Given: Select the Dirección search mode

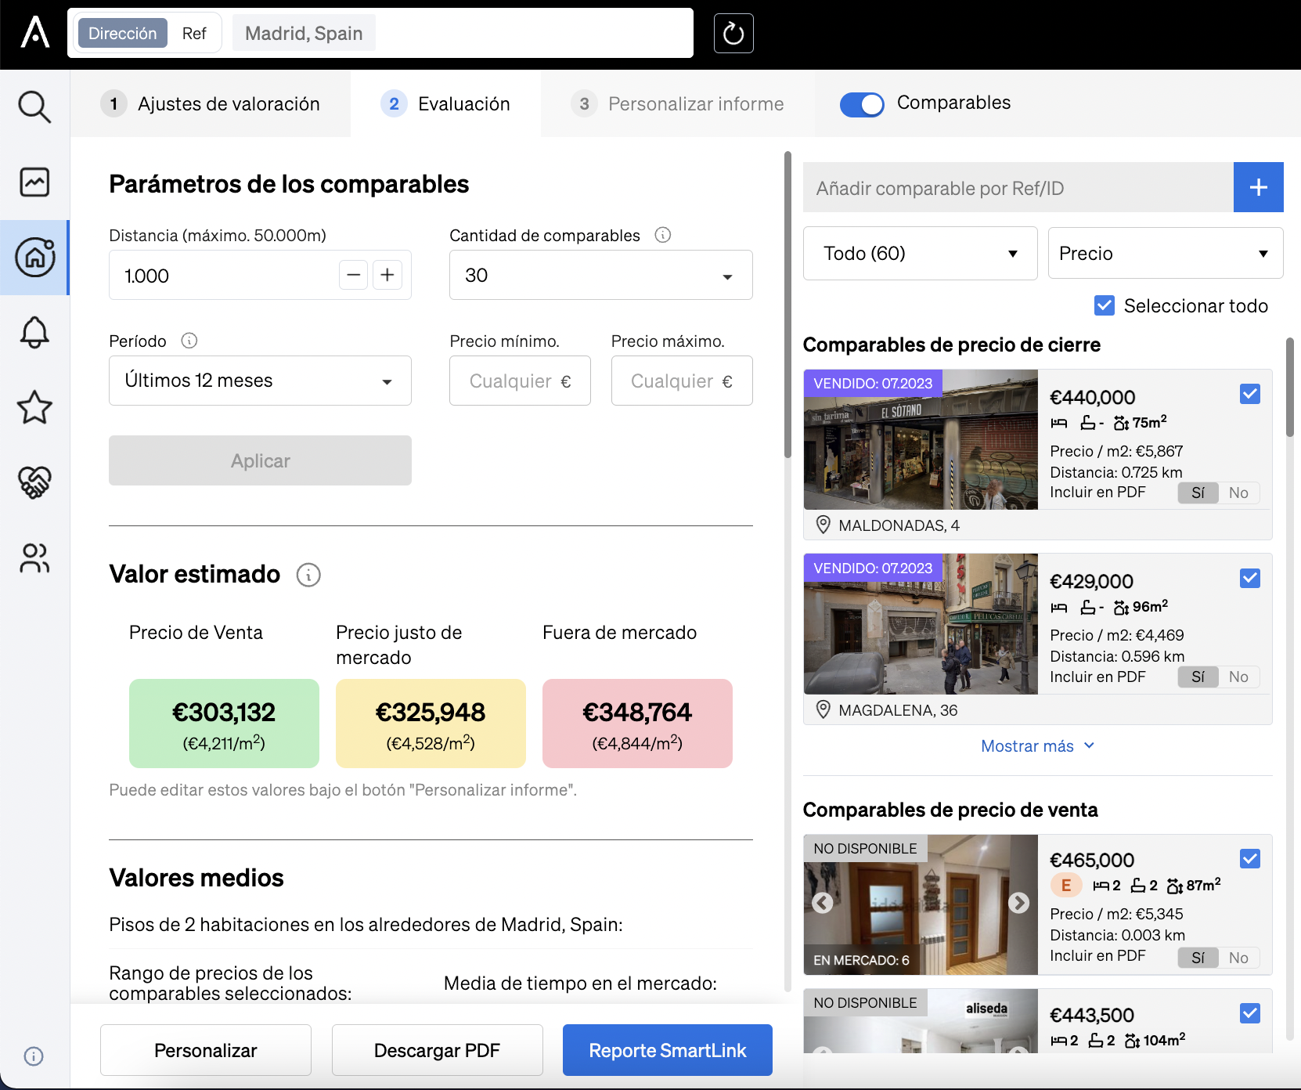Looking at the screenshot, I should click(x=123, y=33).
